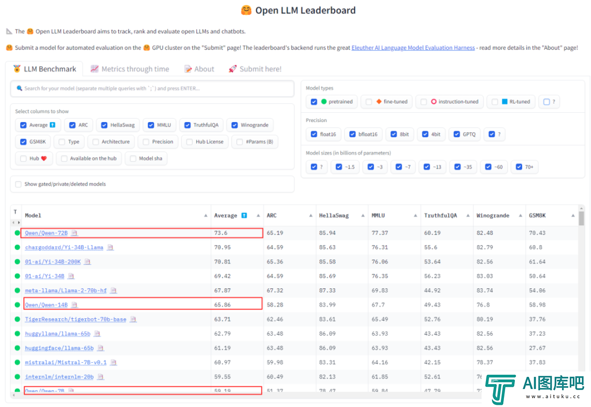Click the table column scroll-right arrow under T

[19, 223]
